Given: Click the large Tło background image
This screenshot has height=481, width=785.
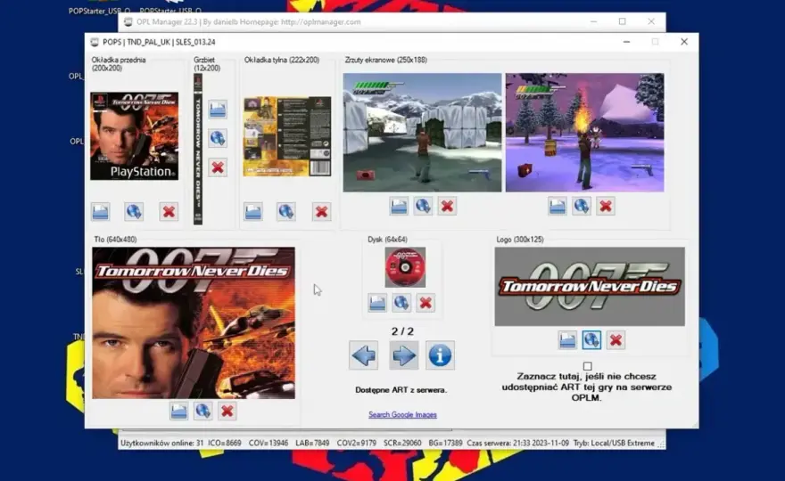Looking at the screenshot, I should tap(194, 323).
